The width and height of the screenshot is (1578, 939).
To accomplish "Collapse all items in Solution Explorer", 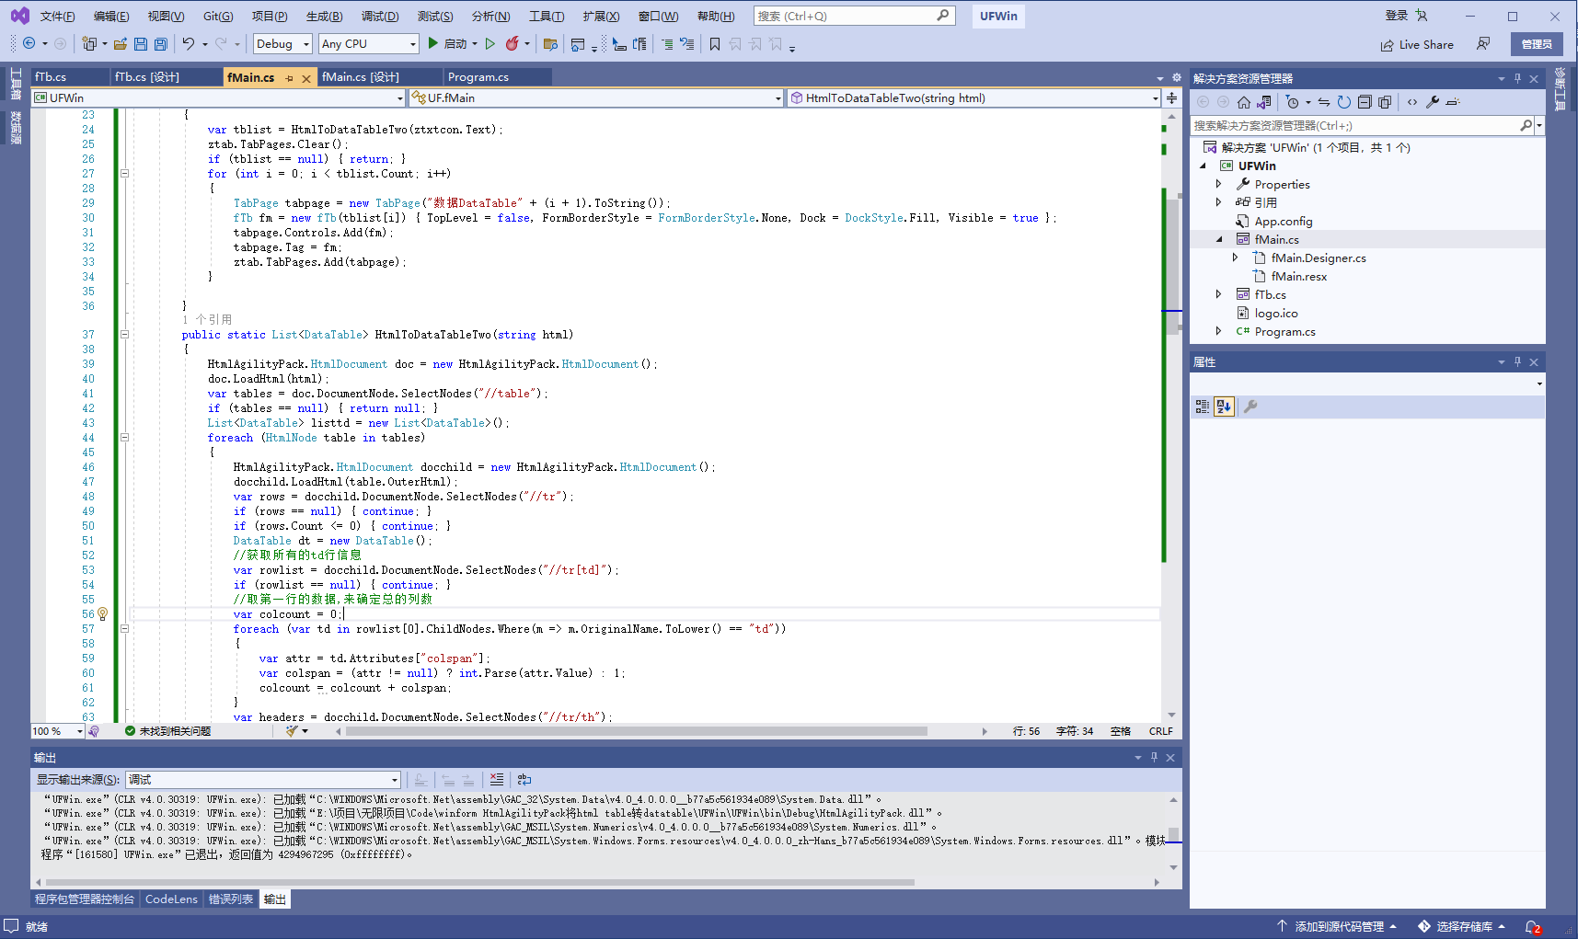I will (x=1365, y=102).
